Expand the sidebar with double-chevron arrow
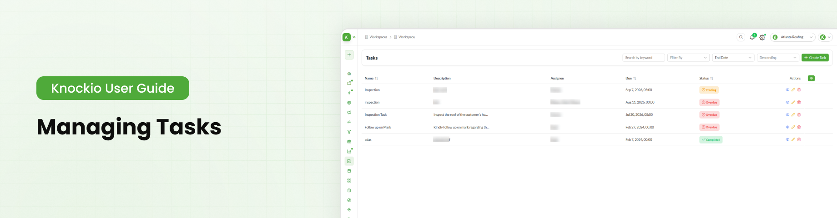 coord(354,37)
